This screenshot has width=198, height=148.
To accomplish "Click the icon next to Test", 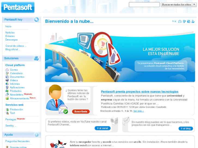I will pos(7,113).
